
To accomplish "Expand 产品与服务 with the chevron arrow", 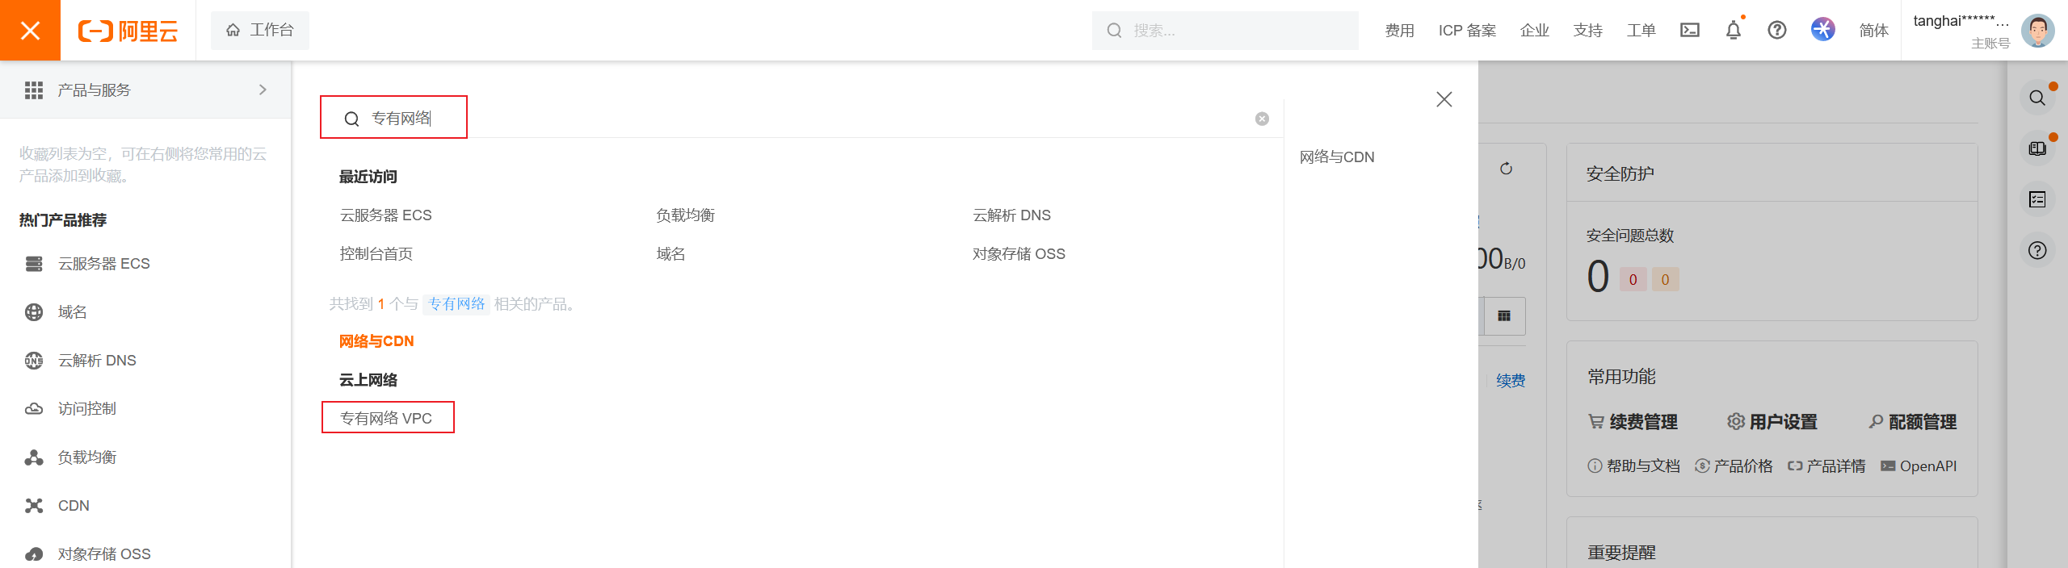I will (x=263, y=90).
